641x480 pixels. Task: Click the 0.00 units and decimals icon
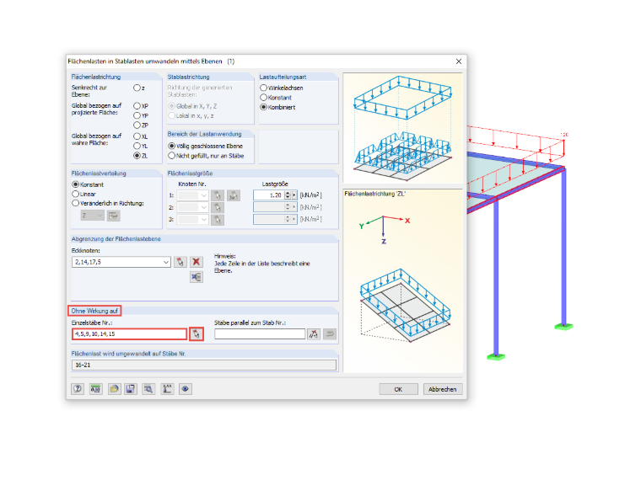(x=95, y=389)
